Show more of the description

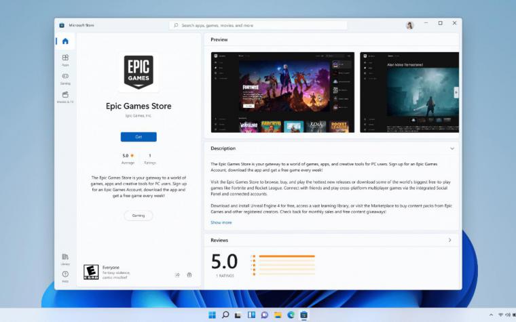[221, 222]
